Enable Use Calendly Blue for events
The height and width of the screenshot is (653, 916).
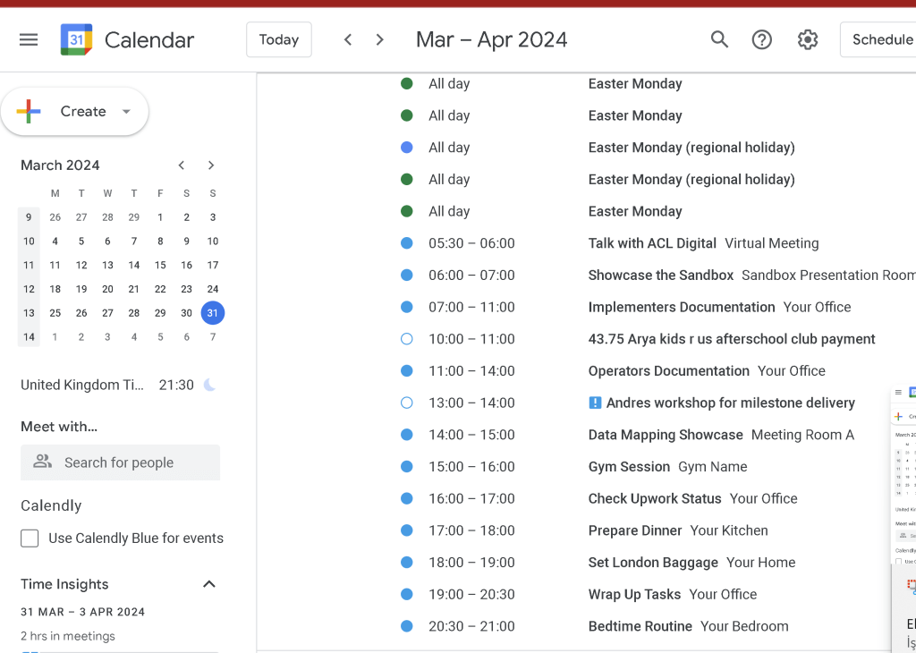coord(30,538)
